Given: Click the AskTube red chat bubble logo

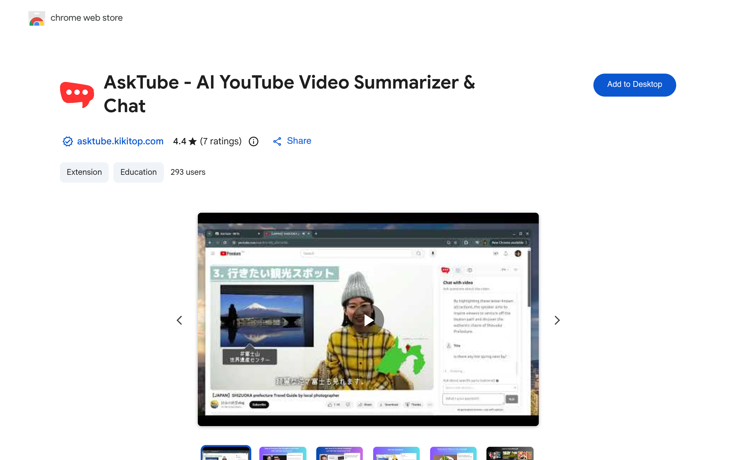Looking at the screenshot, I should [77, 95].
